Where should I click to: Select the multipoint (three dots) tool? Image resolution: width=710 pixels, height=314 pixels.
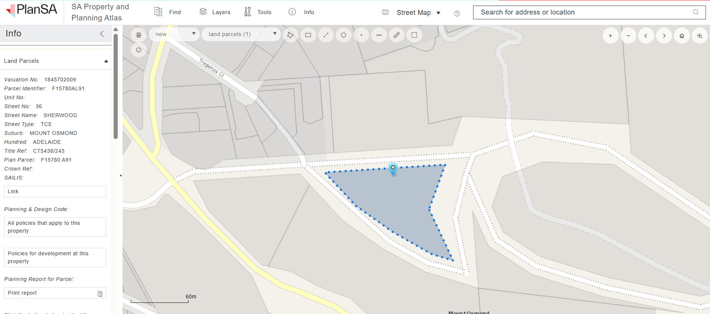[379, 35]
